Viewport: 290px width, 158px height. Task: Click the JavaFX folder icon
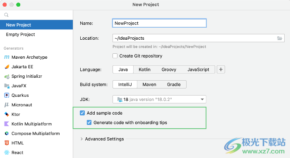click(7, 86)
